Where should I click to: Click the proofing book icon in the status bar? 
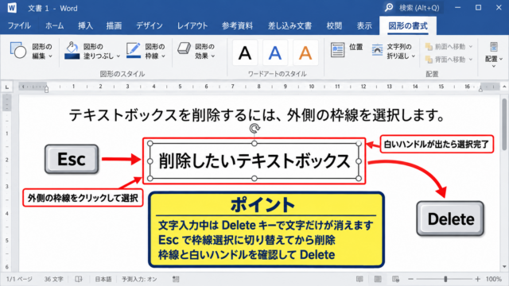[x=79, y=279]
